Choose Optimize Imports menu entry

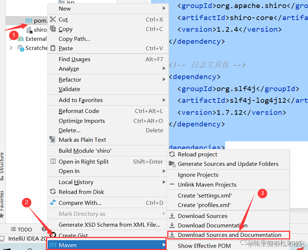pyautogui.click(x=108, y=121)
